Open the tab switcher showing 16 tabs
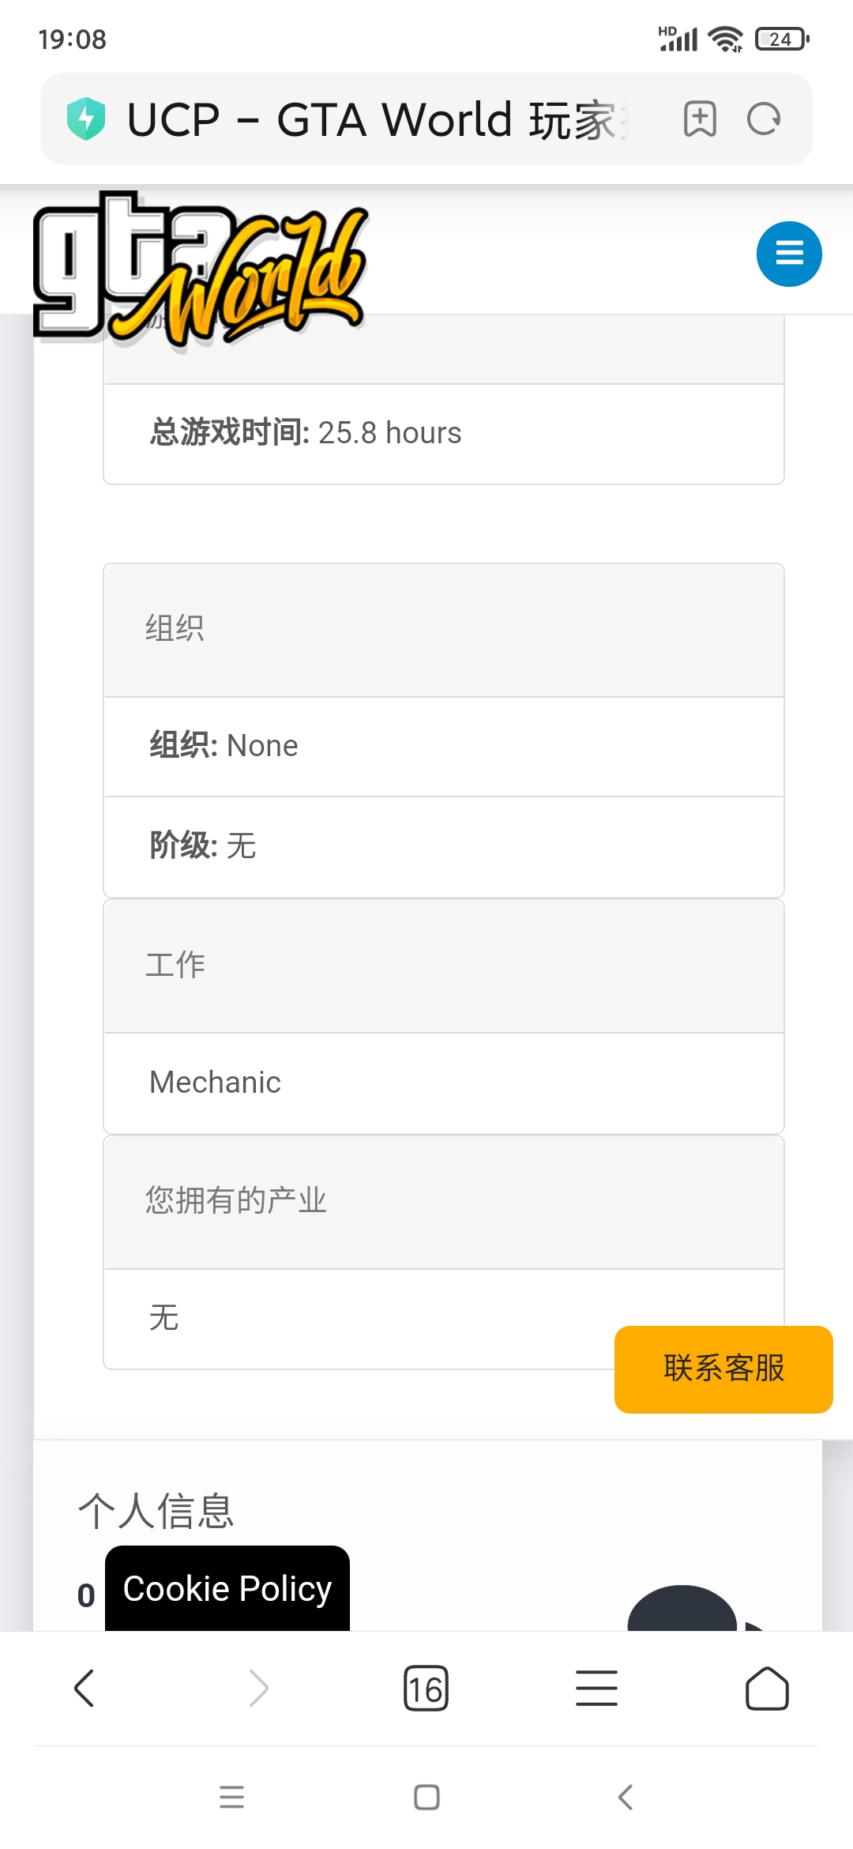 pos(426,1689)
